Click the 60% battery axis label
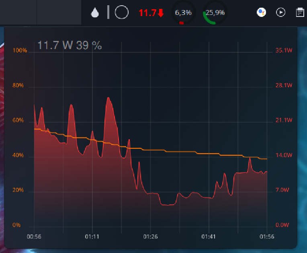Image resolution: width=307 pixels, height=253 pixels. [x=18, y=120]
